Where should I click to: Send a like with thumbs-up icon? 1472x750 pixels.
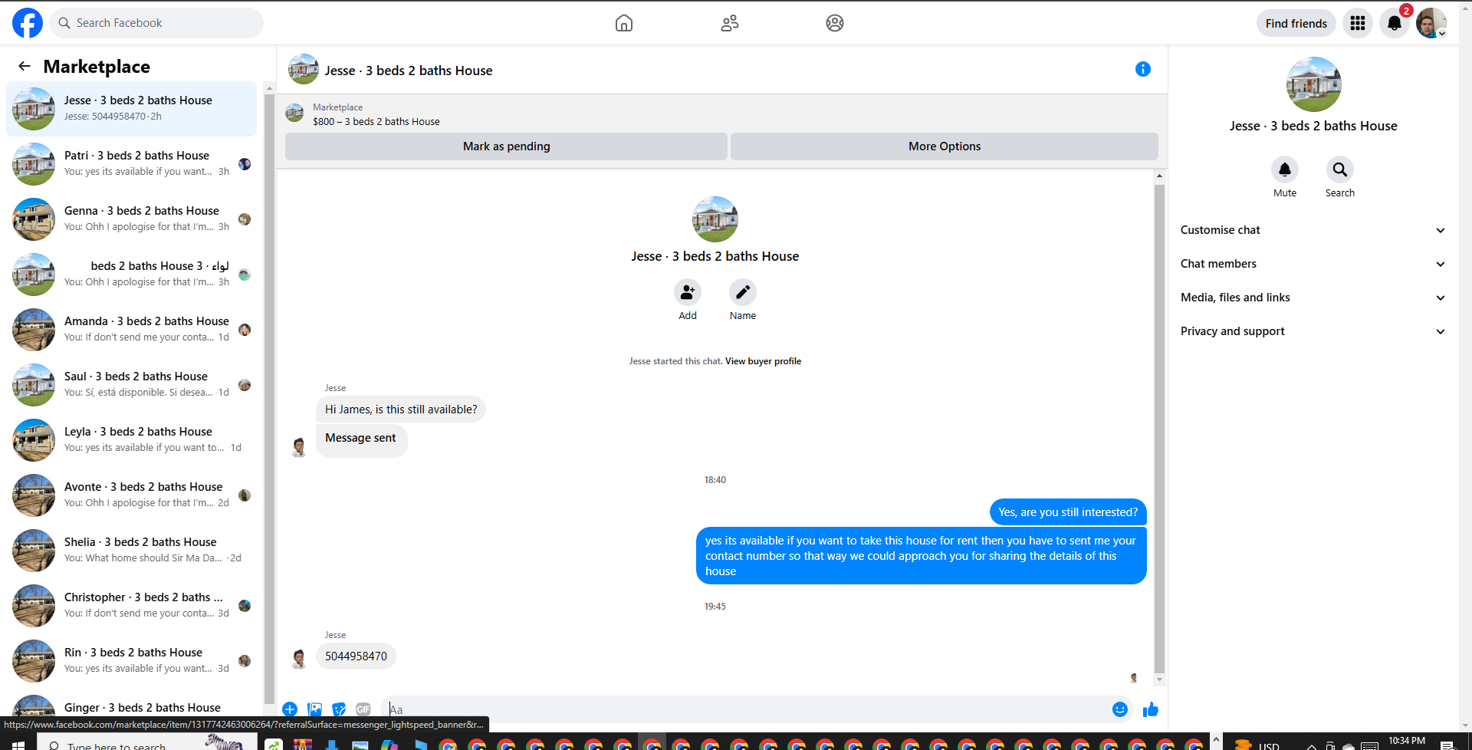1151,709
